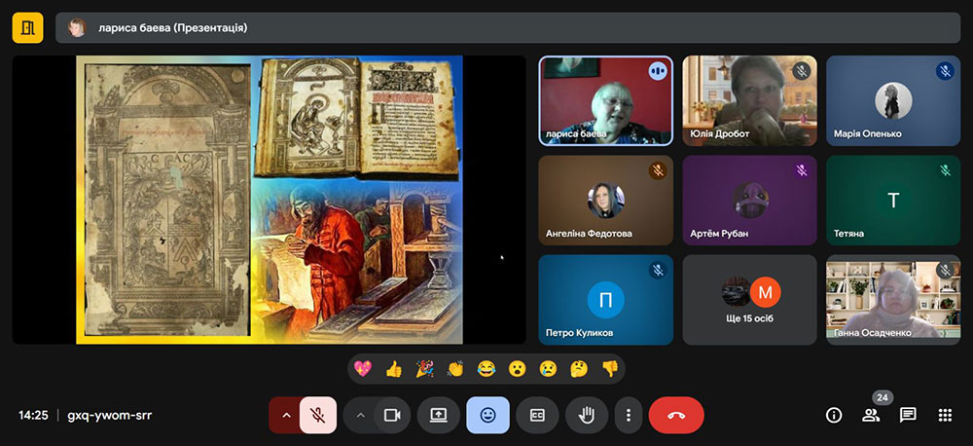Show the participants list panel

click(871, 415)
